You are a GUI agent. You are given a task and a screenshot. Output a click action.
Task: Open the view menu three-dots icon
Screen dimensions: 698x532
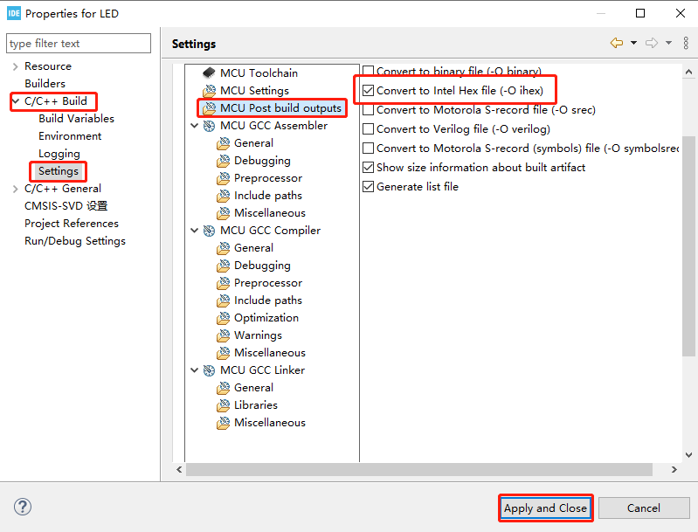click(686, 43)
